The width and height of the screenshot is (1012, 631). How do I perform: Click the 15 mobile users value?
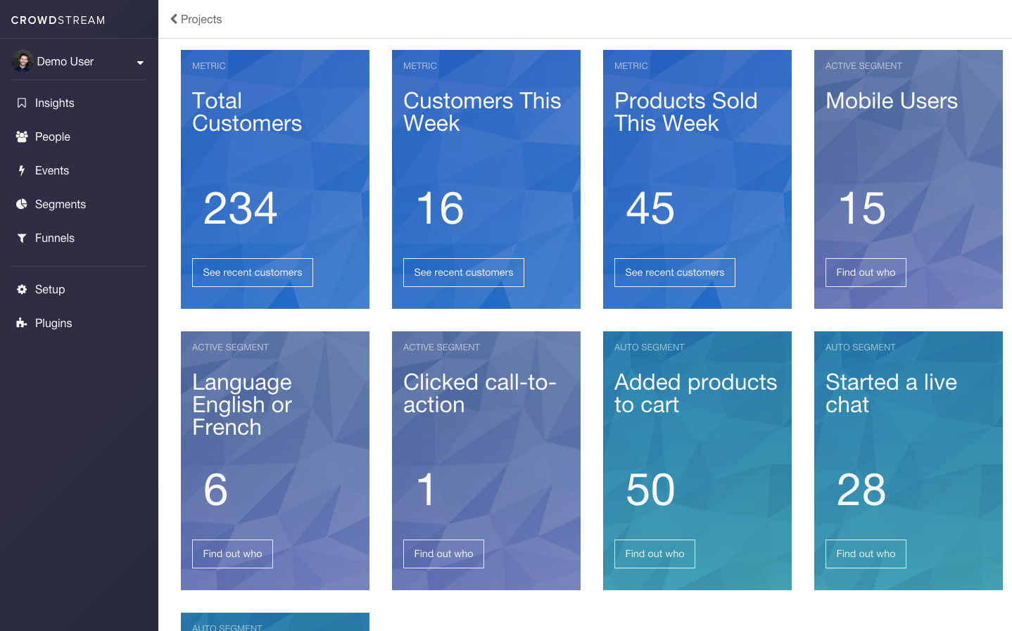(x=862, y=208)
